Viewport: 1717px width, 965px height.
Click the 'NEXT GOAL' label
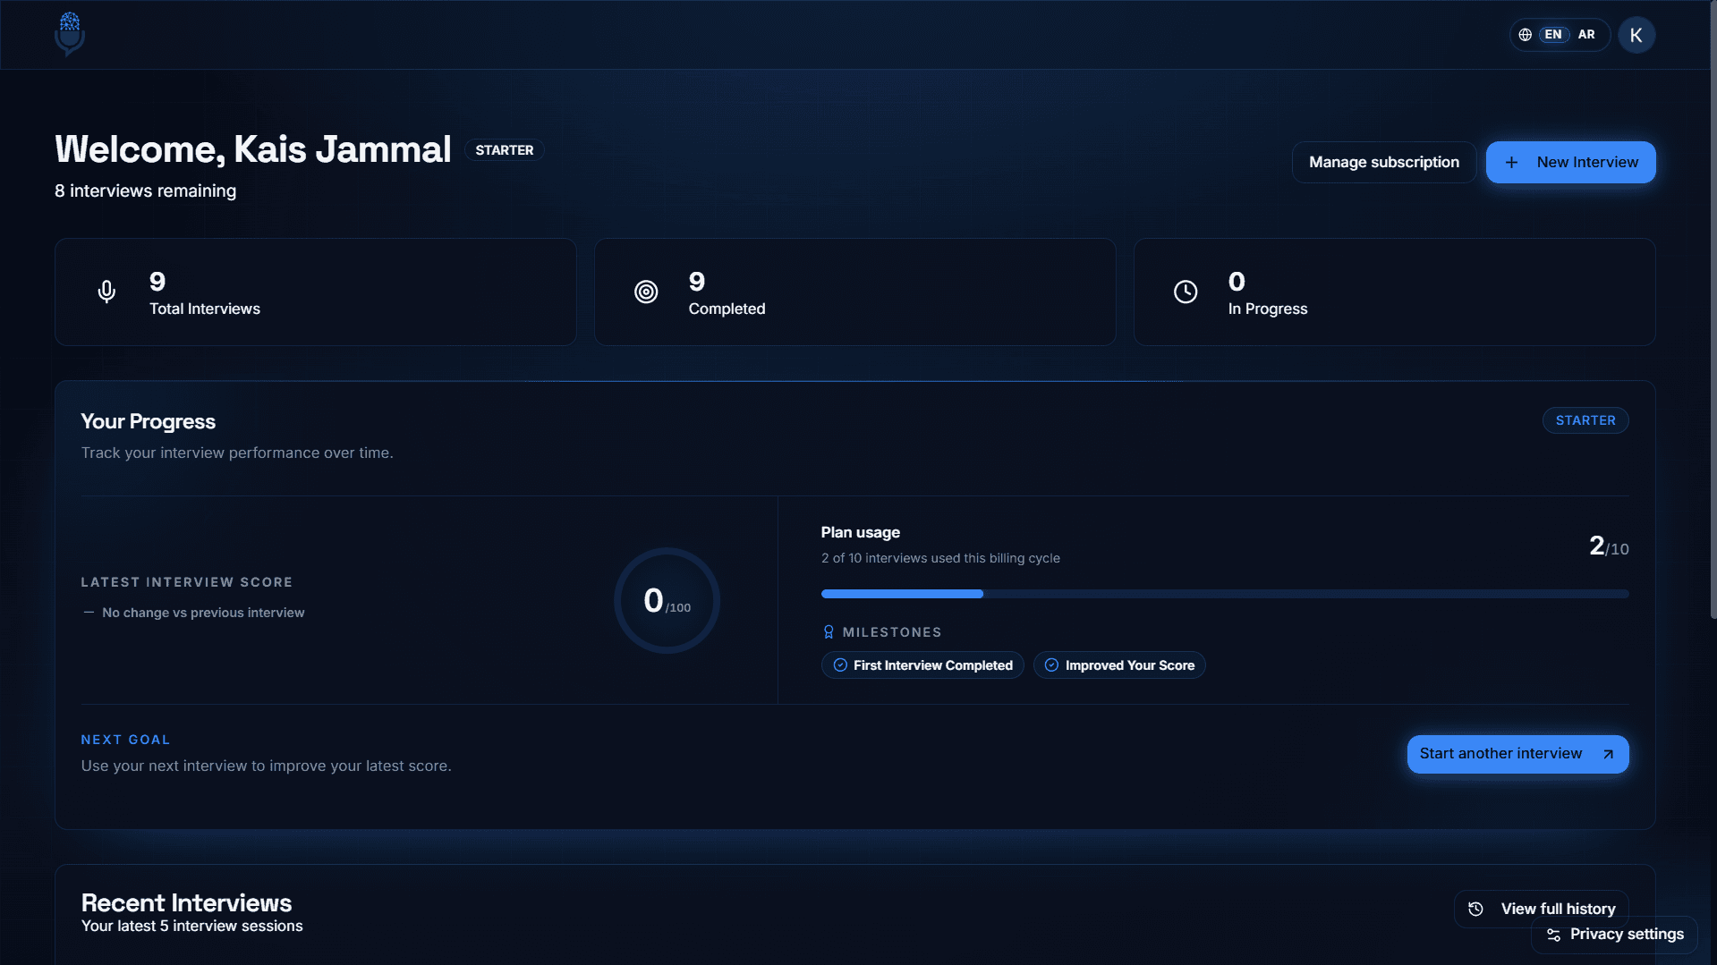tap(125, 740)
